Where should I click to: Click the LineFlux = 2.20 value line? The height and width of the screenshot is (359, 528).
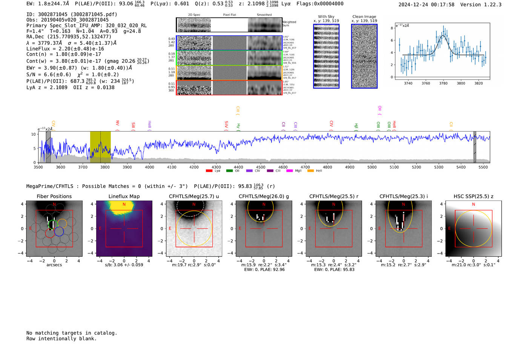click(65, 49)
